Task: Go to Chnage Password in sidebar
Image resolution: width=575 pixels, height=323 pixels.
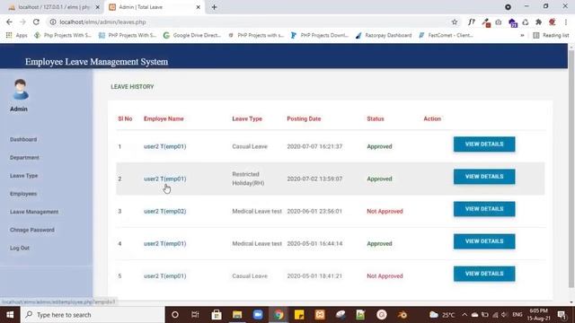Action: 32,230
